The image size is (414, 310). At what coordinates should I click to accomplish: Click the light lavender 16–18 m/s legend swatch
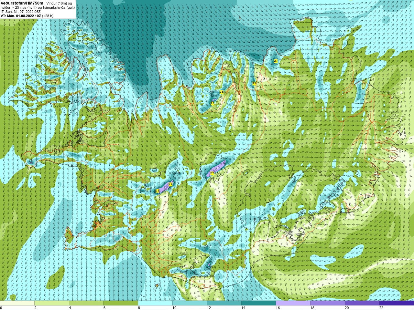tap(293, 303)
